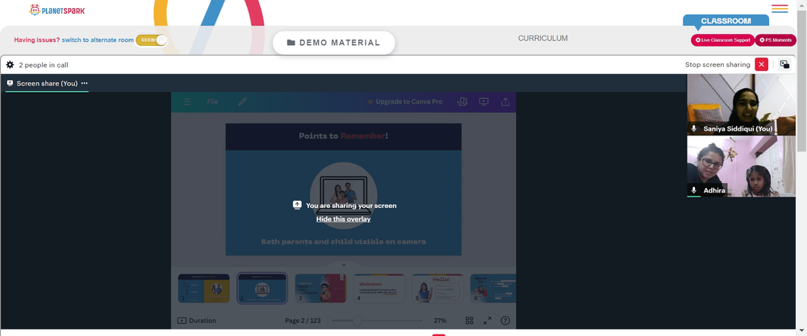Open the PS Moments button
The width and height of the screenshot is (807, 336).
776,40
